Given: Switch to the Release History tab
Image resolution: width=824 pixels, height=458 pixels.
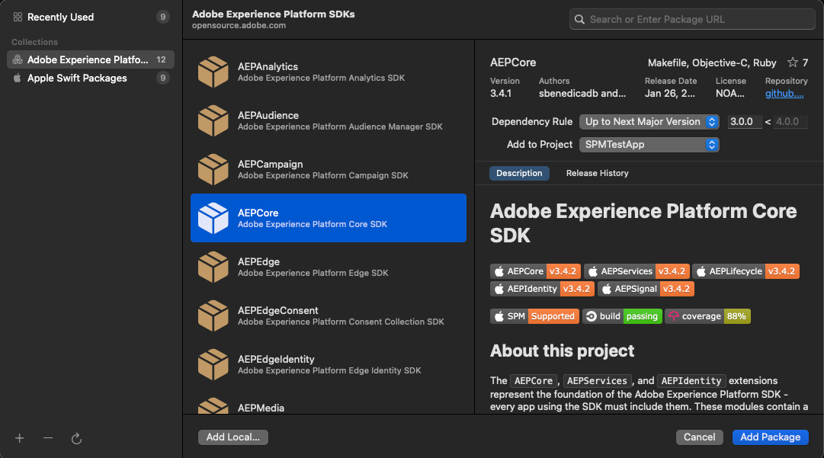Looking at the screenshot, I should tap(597, 173).
